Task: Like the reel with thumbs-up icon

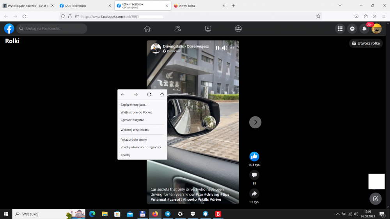Action: (254, 156)
